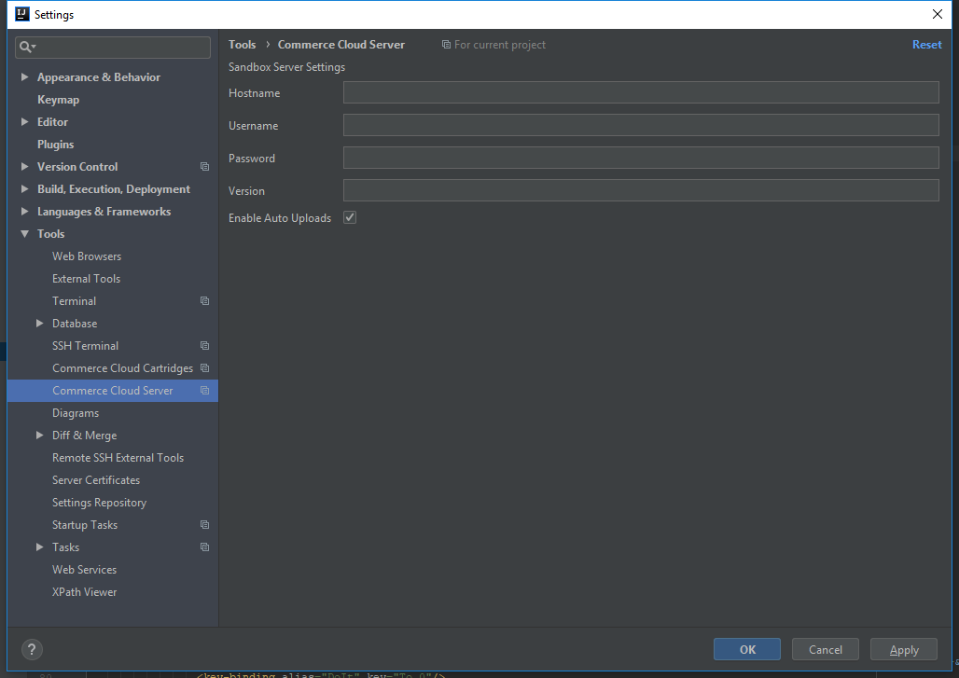Select Web Browsers under Tools
Image resolution: width=959 pixels, height=678 pixels.
(x=87, y=256)
